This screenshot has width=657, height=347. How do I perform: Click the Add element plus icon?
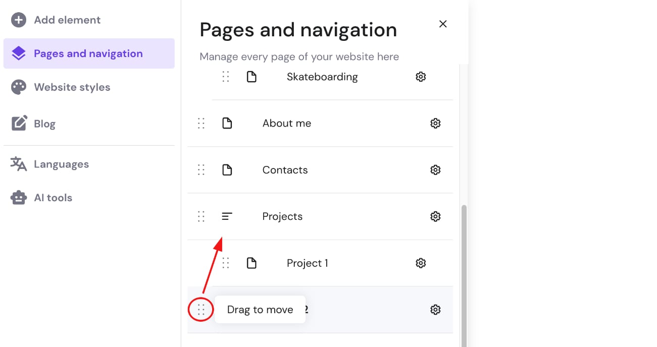(x=19, y=20)
